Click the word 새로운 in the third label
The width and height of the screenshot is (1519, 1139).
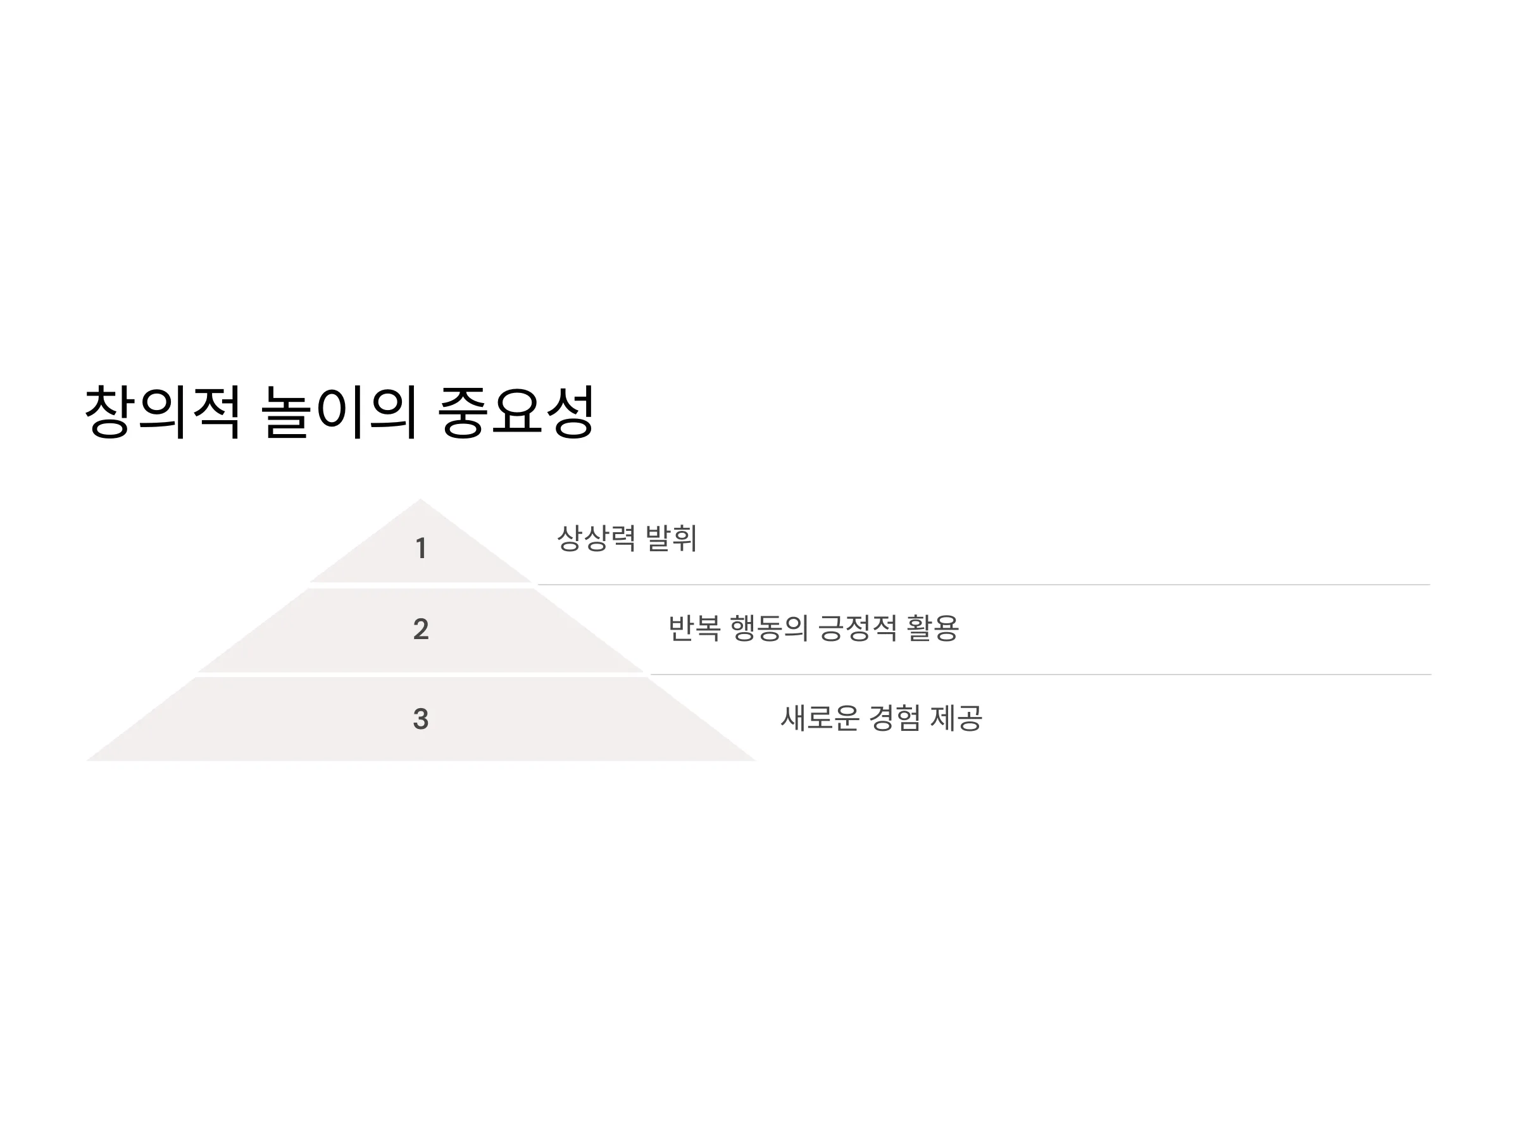pyautogui.click(x=820, y=719)
